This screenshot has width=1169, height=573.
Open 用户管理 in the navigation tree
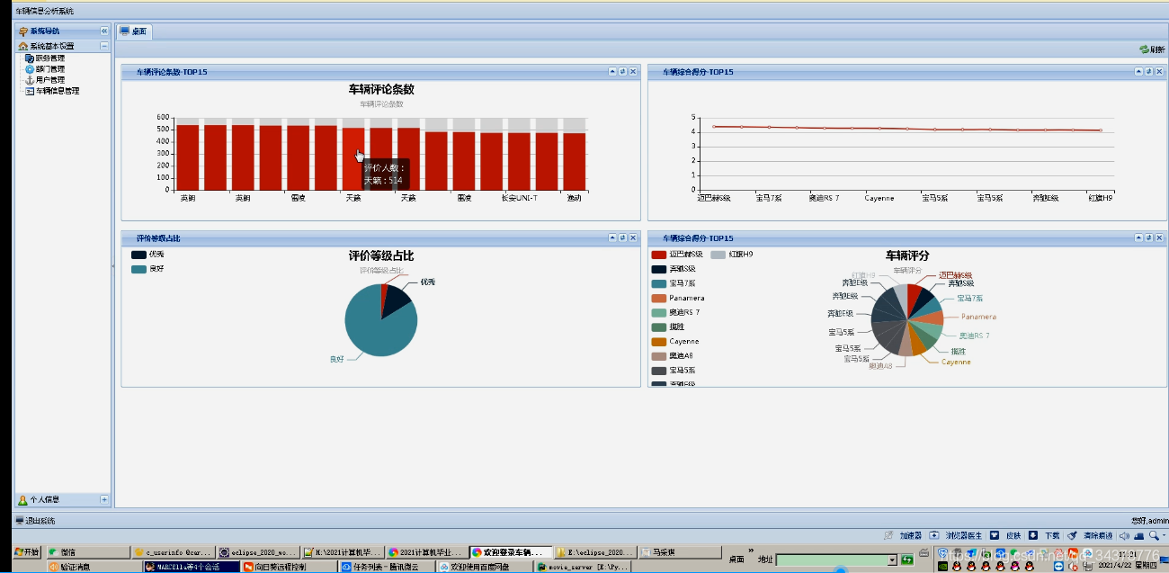pos(50,80)
